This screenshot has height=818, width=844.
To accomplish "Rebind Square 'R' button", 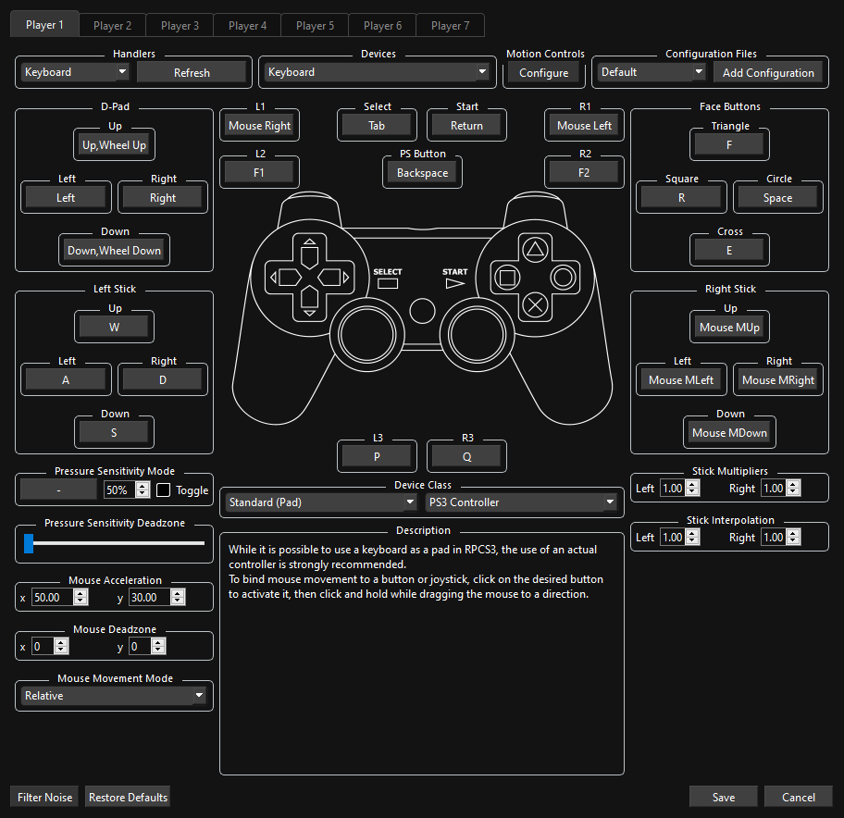I will 681,197.
